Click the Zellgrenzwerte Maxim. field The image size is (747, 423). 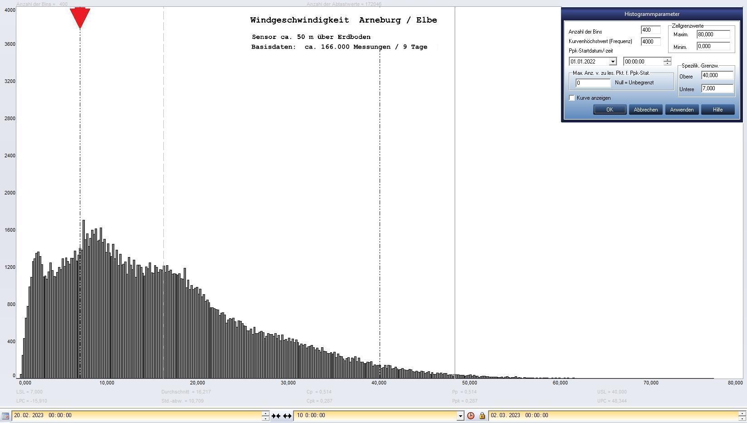(x=713, y=34)
